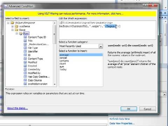This screenshot has height=126, width=168.
Task: Click the Has Copy Destina... field icon
Action: pyautogui.click(x=25, y=77)
